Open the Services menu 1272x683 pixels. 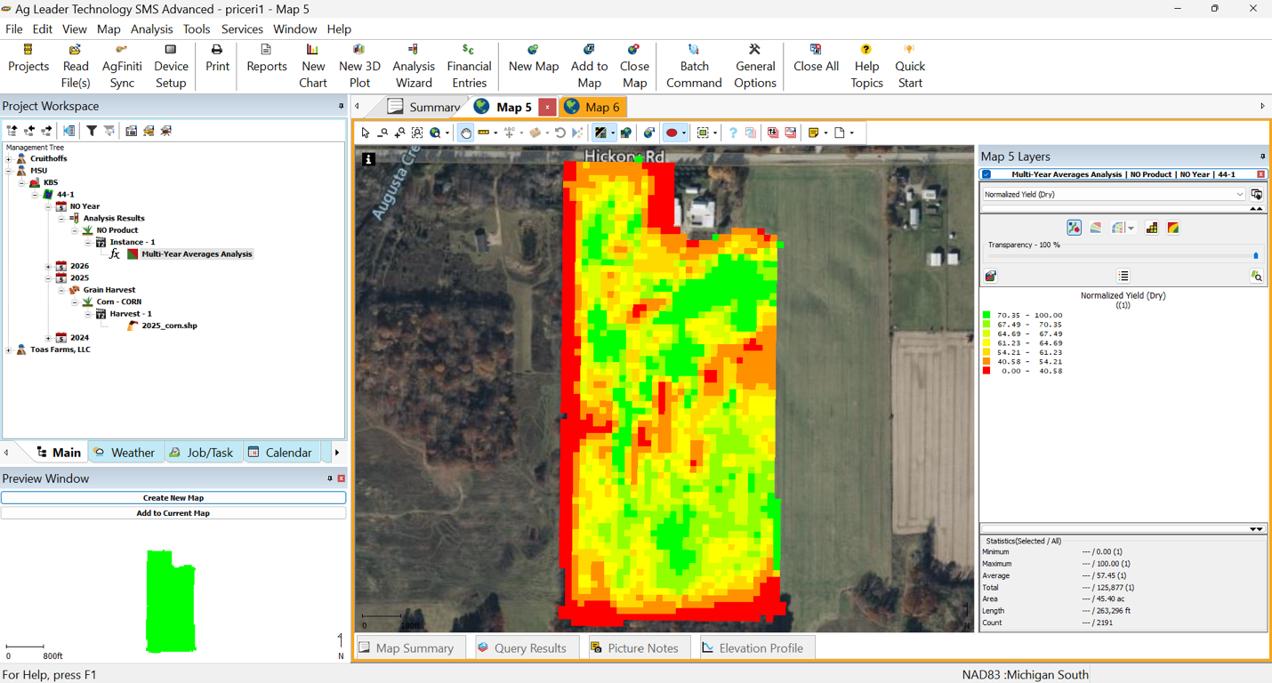click(x=242, y=29)
